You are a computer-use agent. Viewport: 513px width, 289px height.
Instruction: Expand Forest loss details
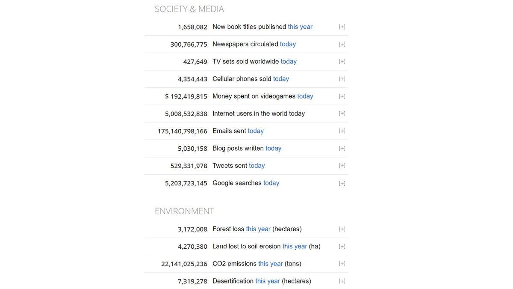[x=342, y=229]
